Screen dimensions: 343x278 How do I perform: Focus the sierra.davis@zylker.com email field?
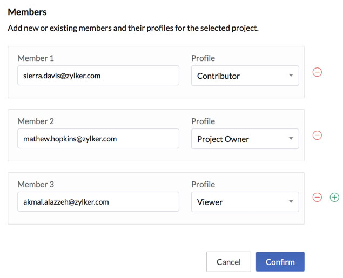[x=98, y=76]
